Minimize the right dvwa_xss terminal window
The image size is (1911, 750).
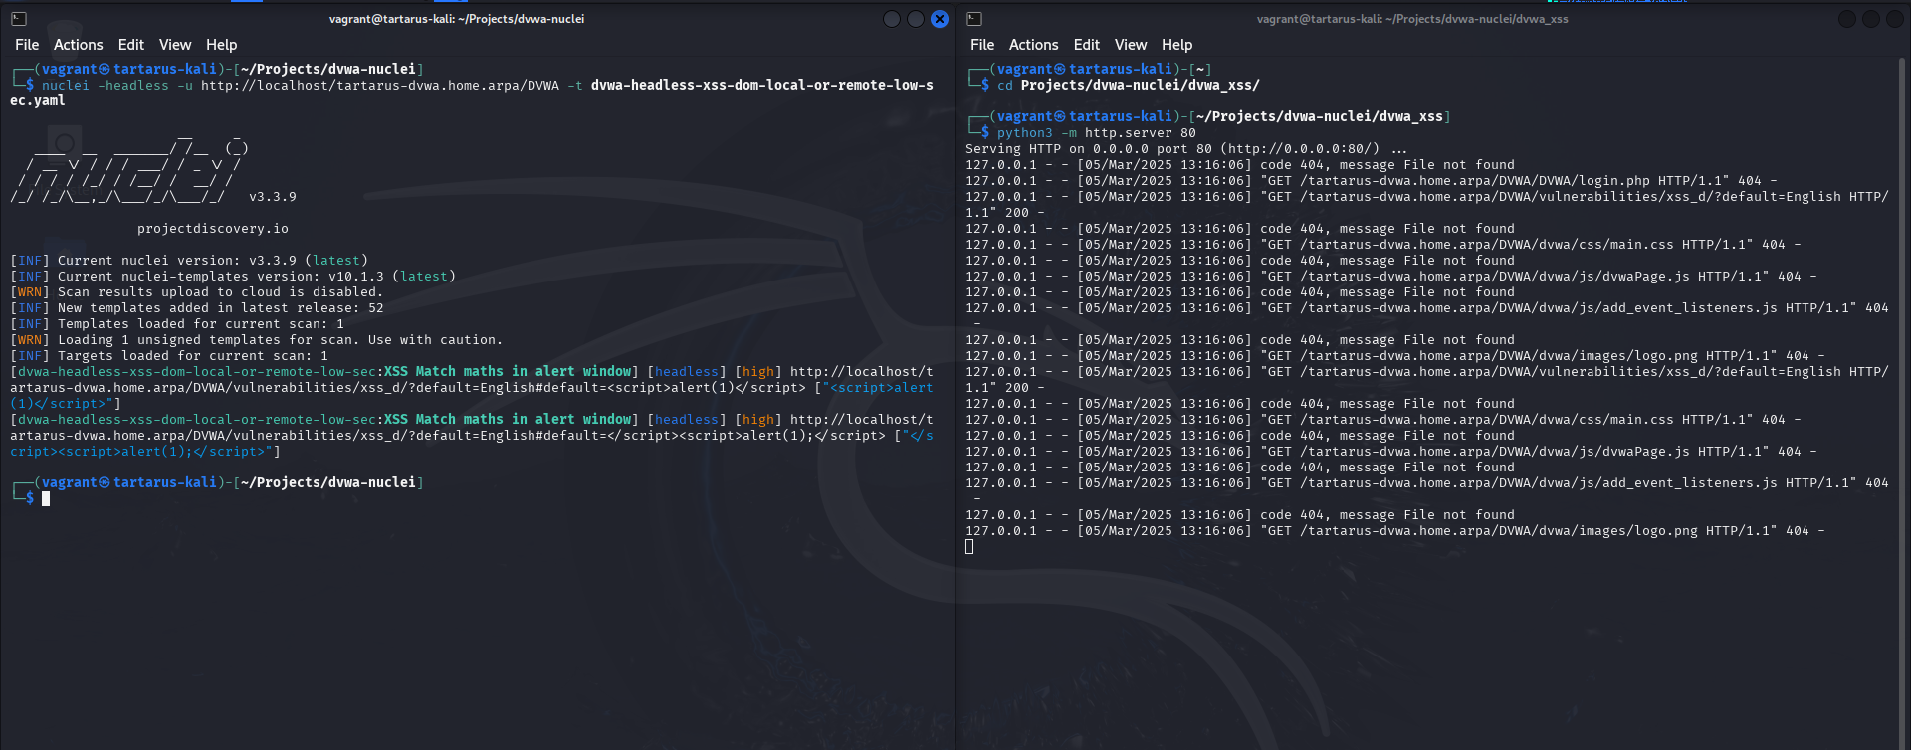(x=1846, y=19)
